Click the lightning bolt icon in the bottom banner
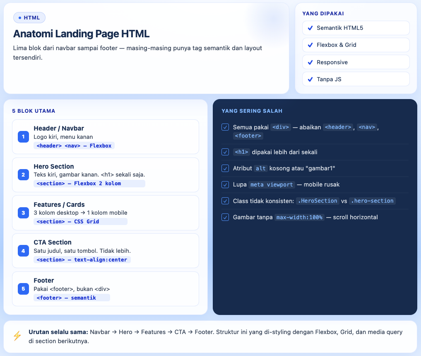This screenshot has height=356, width=421. pos(17,337)
